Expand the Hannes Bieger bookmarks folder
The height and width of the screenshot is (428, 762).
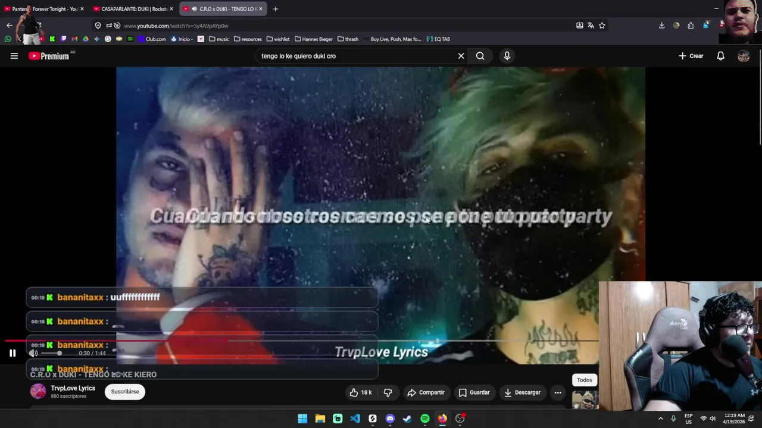tap(314, 39)
